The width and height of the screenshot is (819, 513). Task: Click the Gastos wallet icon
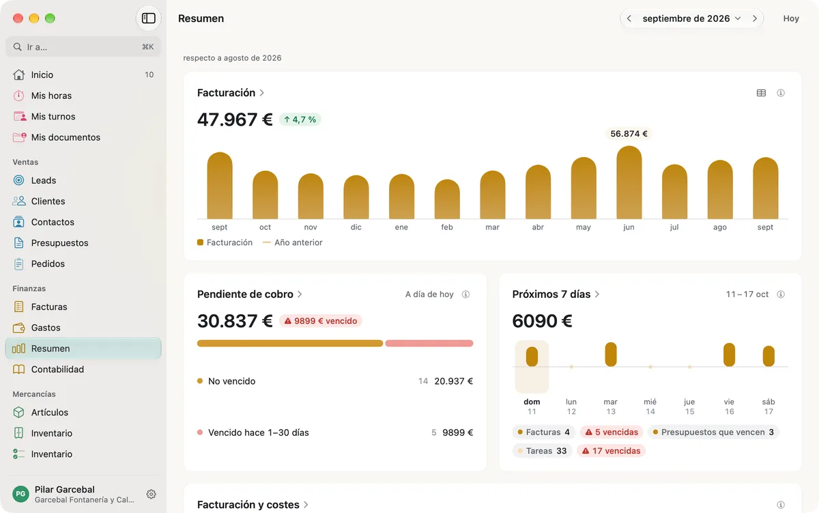click(19, 328)
